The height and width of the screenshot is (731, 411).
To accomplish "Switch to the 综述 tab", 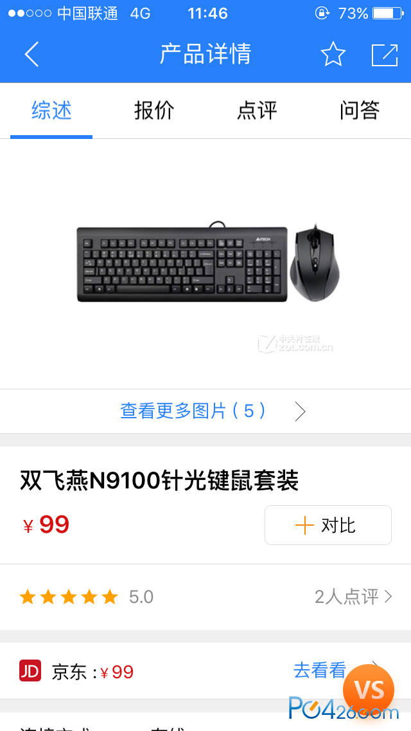I will tap(51, 111).
